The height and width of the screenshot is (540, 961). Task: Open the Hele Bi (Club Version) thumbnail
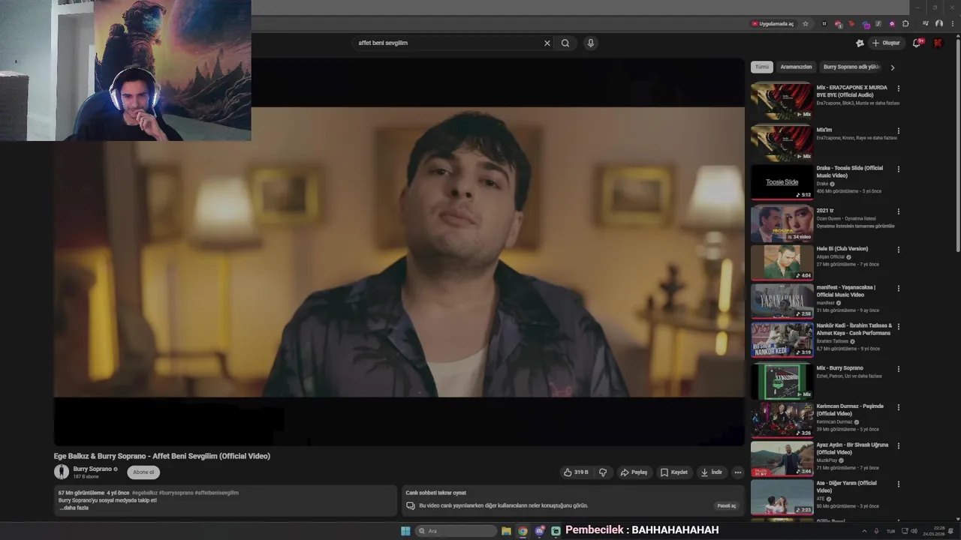[x=782, y=263]
